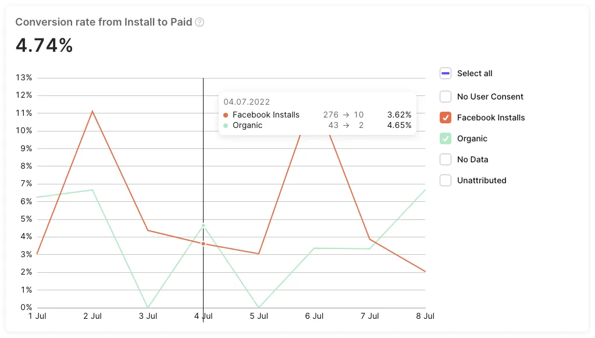Enable the No User Consent checkbox

point(446,97)
